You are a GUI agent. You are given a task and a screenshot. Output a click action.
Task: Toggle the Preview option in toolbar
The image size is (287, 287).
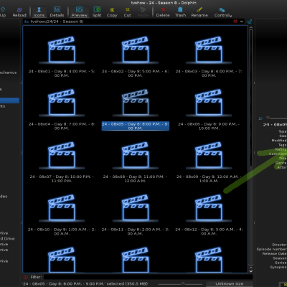point(79,12)
